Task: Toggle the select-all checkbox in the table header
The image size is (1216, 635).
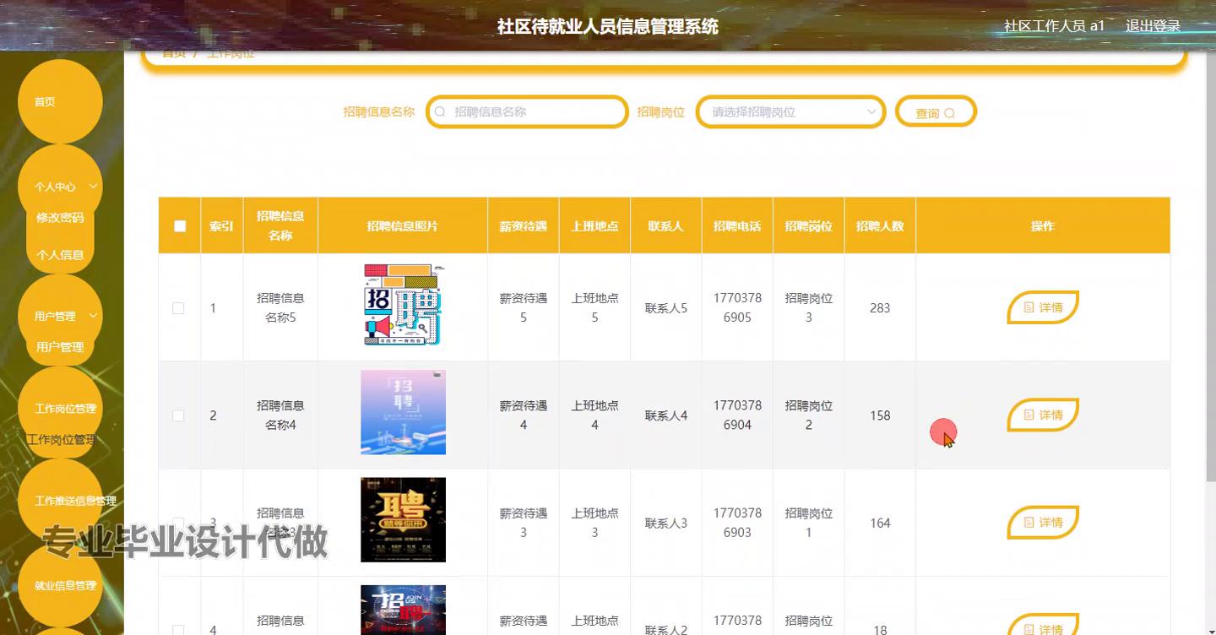Action: click(x=179, y=225)
